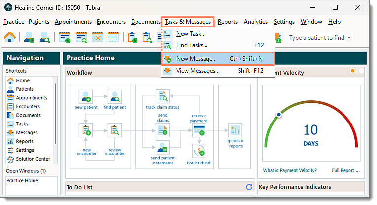
Task: Open the calendar grid toolbar icon
Action: pyautogui.click(x=113, y=37)
